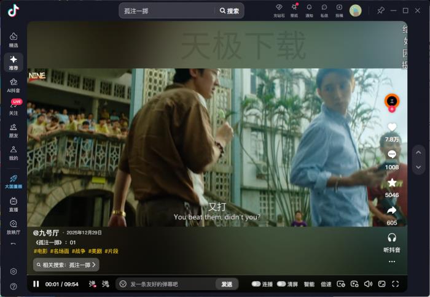Like the video with the heart icon
430x297 pixels.
coord(391,127)
